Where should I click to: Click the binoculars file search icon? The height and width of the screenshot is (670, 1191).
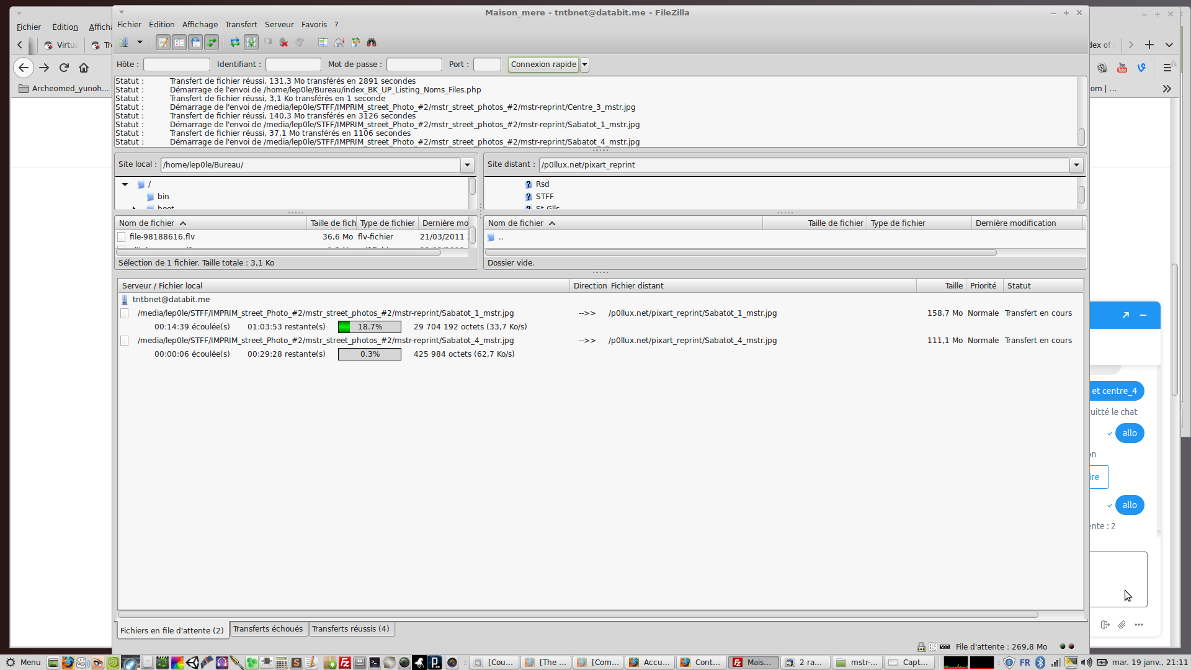(372, 42)
